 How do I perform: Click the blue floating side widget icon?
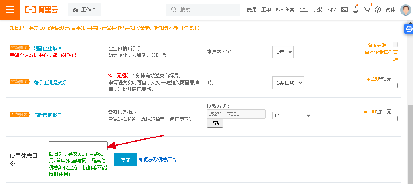409,29
